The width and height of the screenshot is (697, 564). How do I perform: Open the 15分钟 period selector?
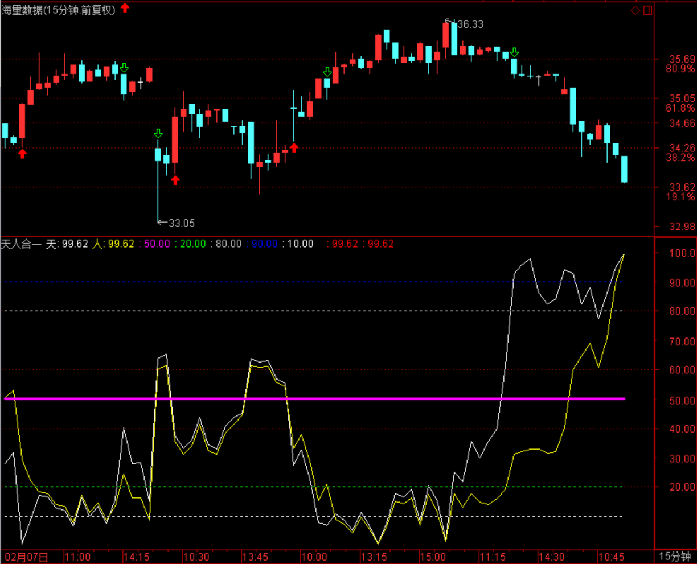coord(675,557)
